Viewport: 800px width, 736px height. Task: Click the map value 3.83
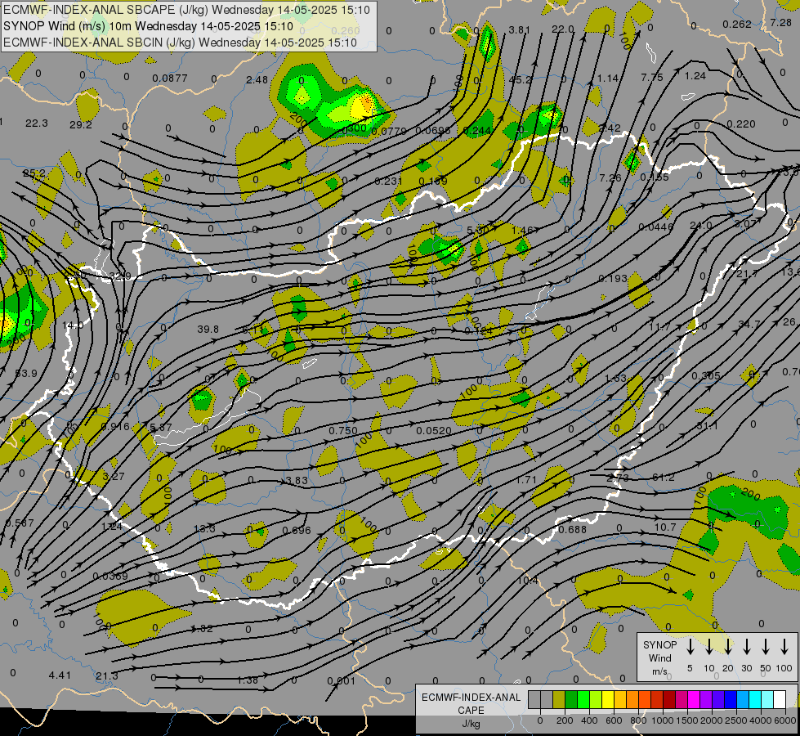click(x=297, y=480)
